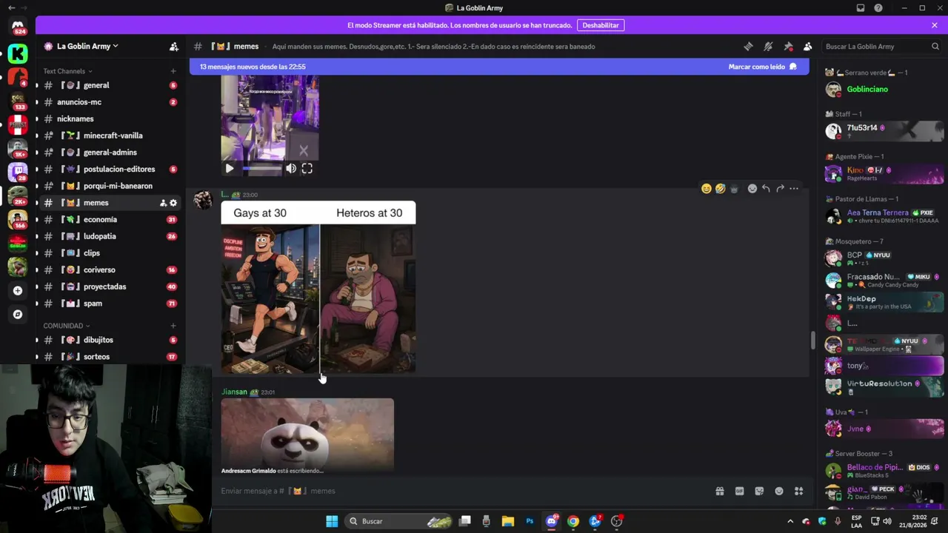
Task: Reply to the hovered meme message
Action: pos(766,189)
